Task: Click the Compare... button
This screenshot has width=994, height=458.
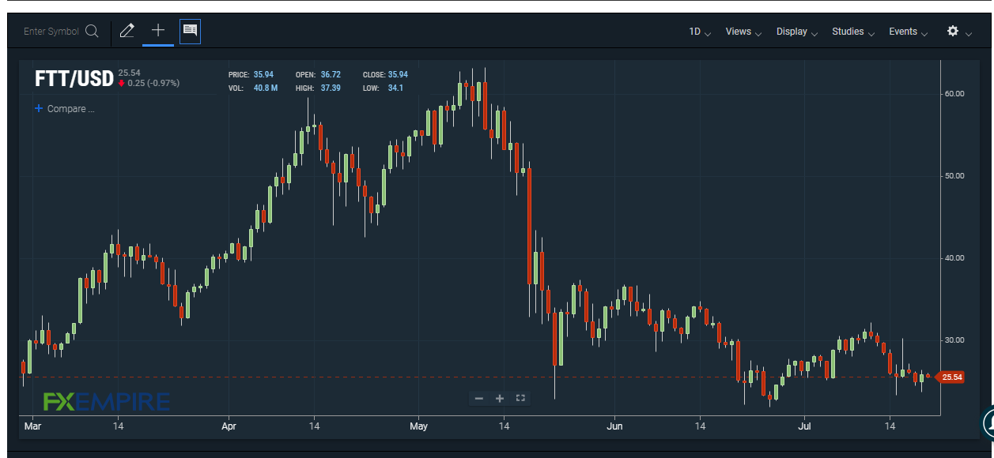Action: tap(65, 109)
